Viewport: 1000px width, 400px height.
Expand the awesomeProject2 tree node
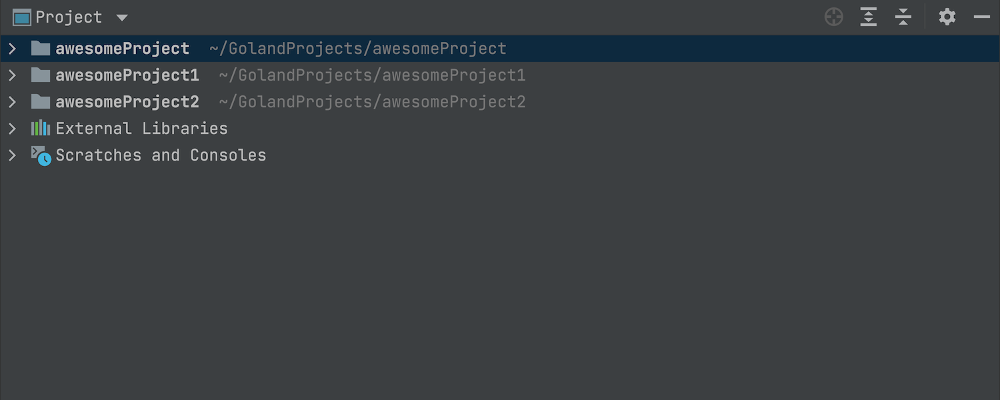click(12, 102)
